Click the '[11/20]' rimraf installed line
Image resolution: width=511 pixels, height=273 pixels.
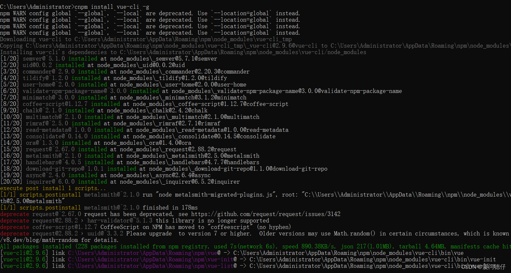[110, 123]
